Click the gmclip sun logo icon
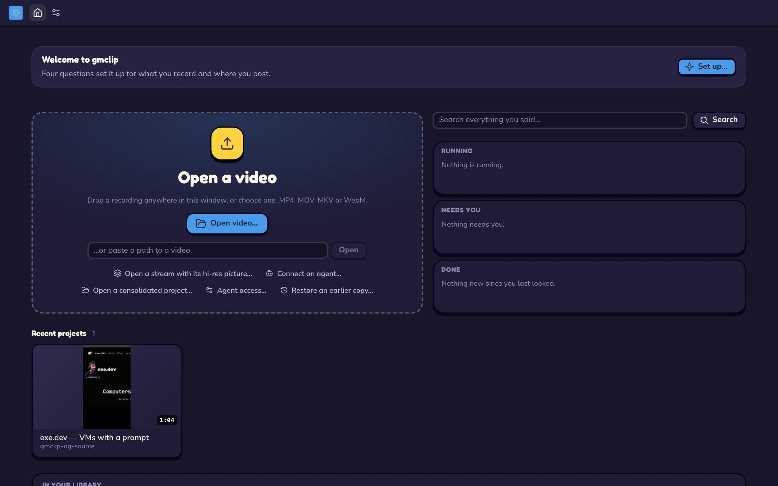This screenshot has height=486, width=778. click(16, 13)
